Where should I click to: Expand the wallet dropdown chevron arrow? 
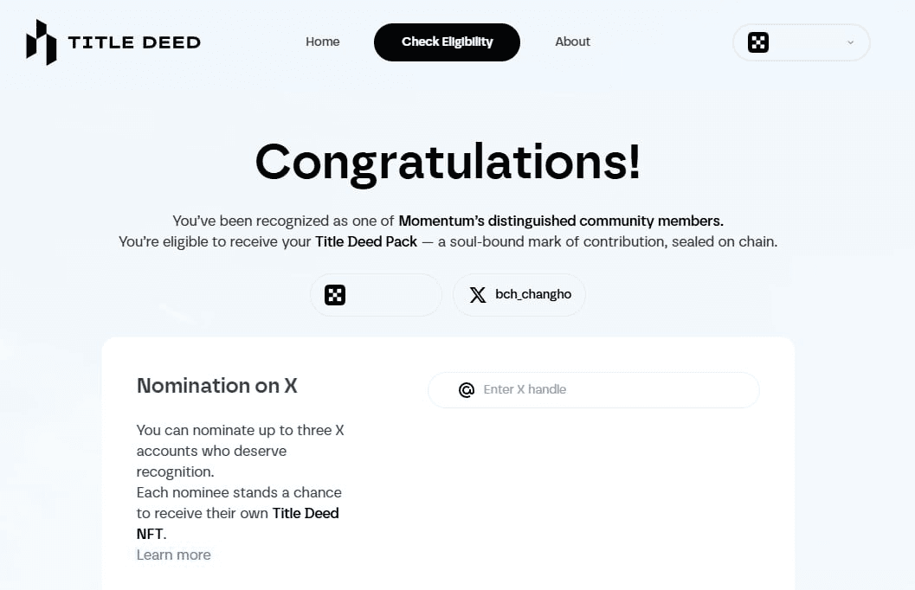point(850,42)
